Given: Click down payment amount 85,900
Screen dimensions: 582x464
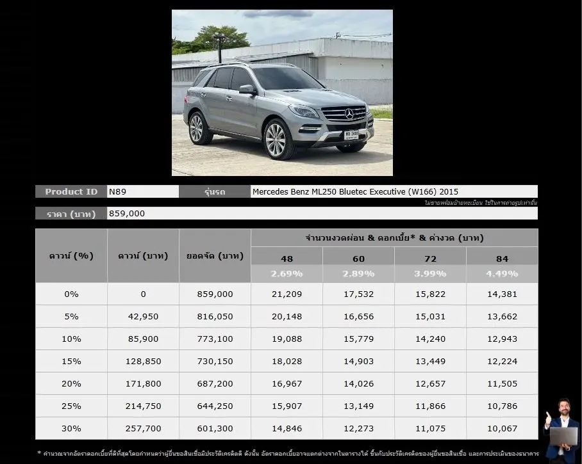Looking at the screenshot, I should tap(144, 339).
